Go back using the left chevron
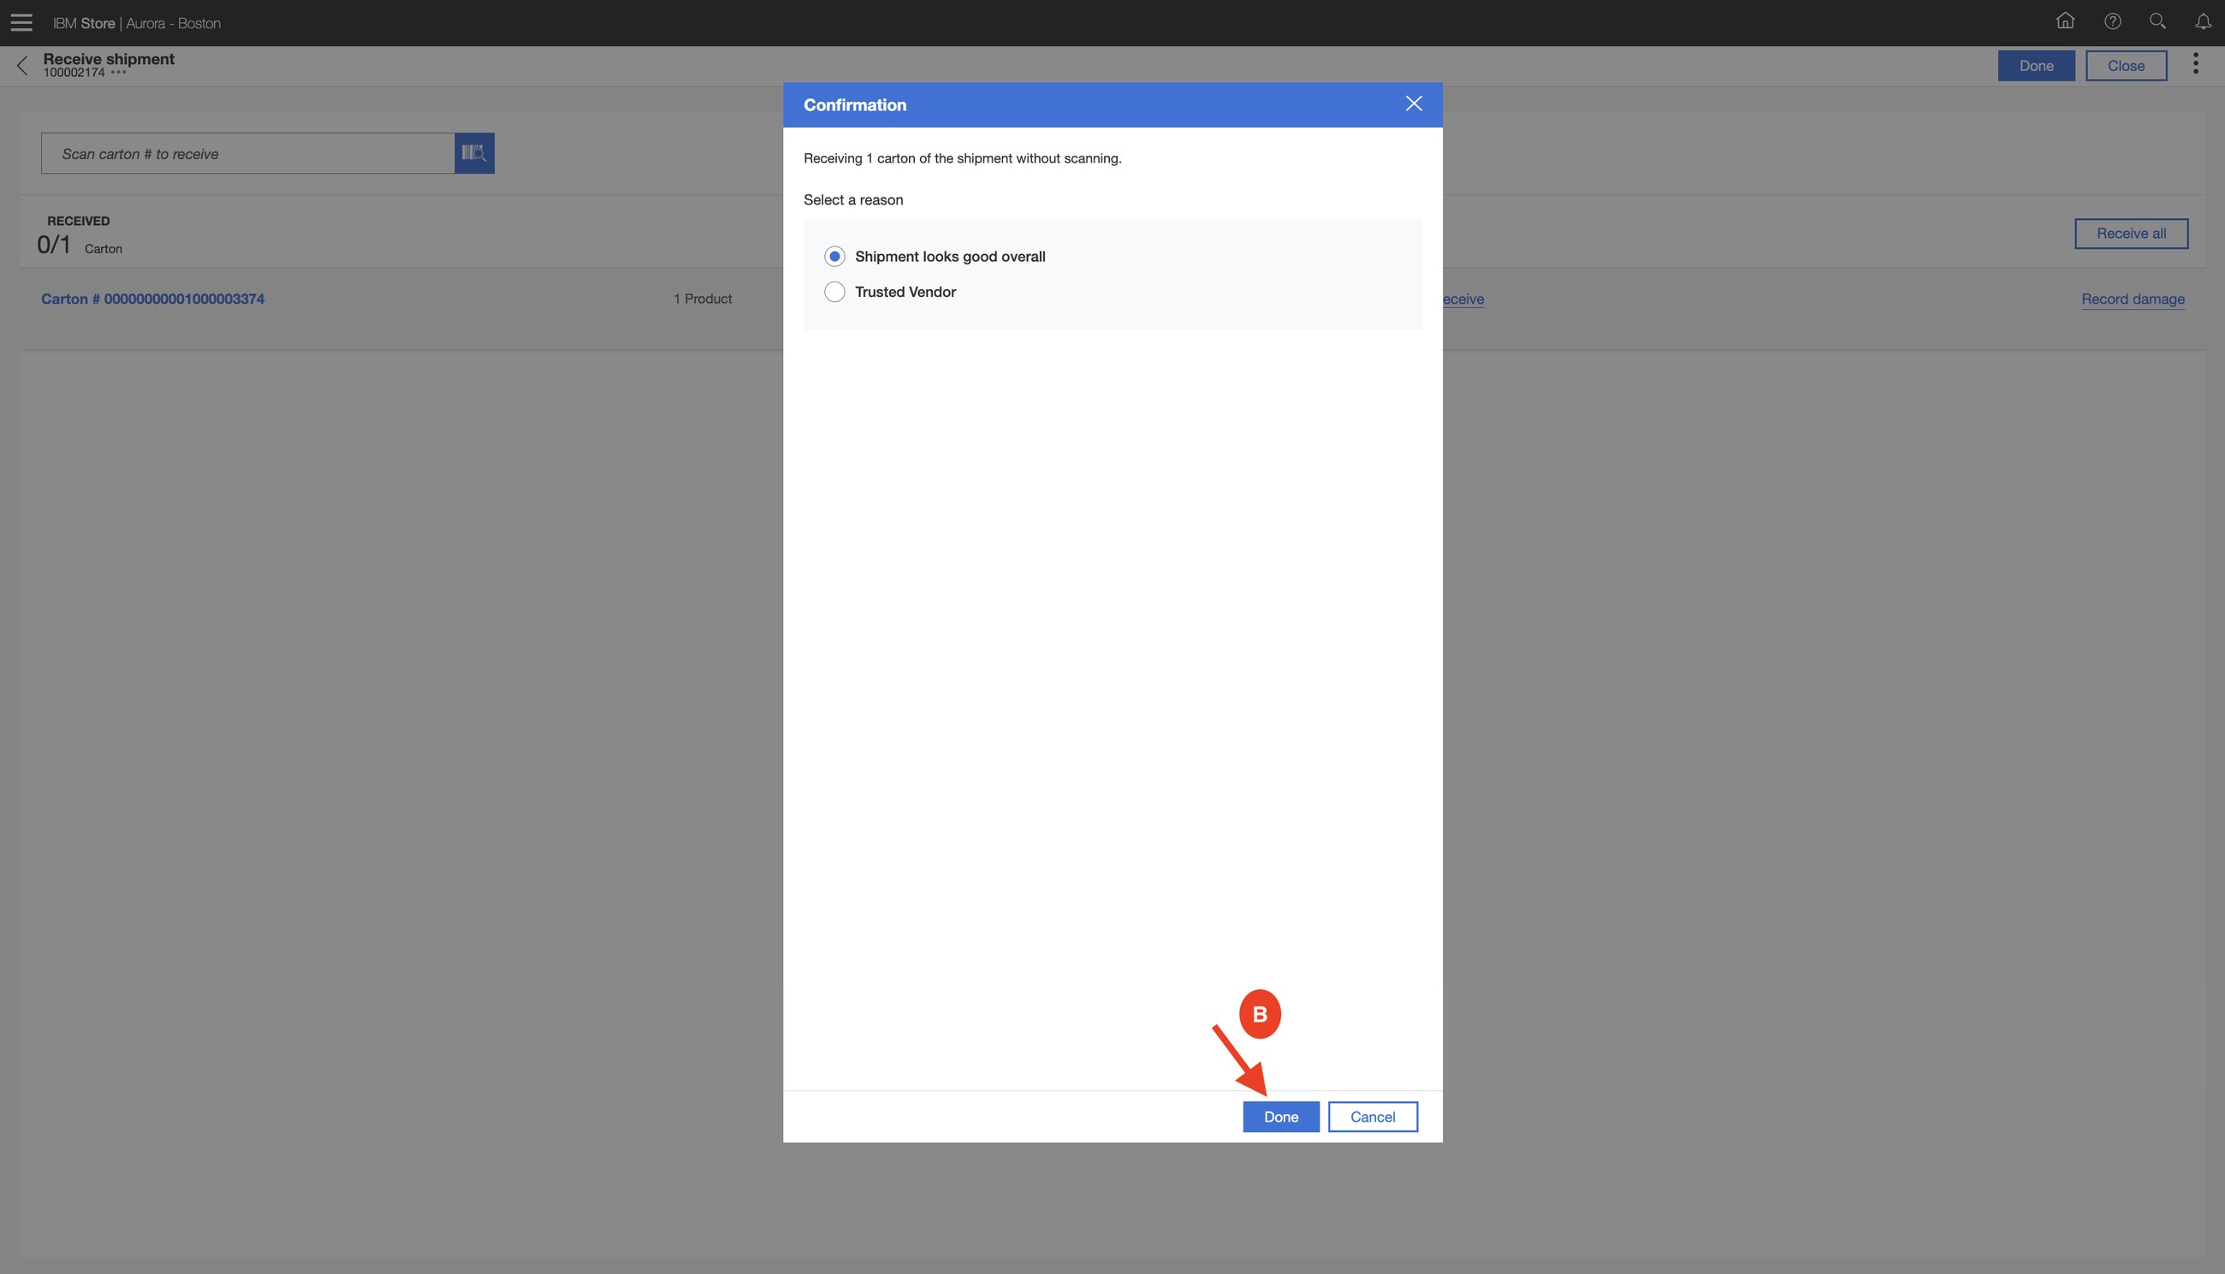2225x1274 pixels. click(x=23, y=66)
